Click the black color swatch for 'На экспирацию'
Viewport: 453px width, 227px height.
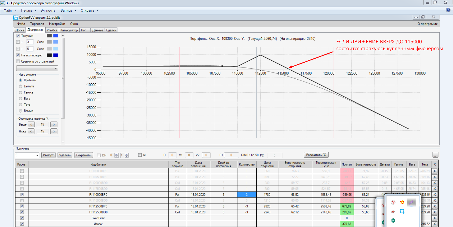coord(49,55)
